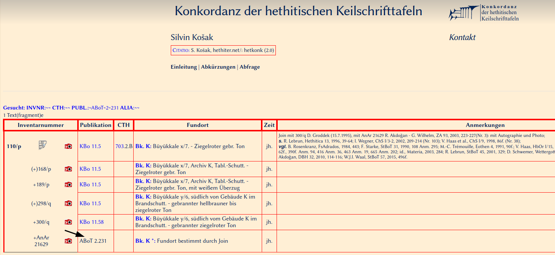The width and height of the screenshot is (555, 255).
Task: Click the camera icon for 110/p
Action: tap(68, 147)
